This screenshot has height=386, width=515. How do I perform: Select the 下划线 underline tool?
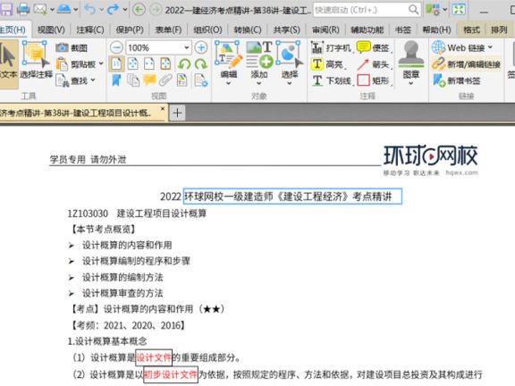pos(332,80)
